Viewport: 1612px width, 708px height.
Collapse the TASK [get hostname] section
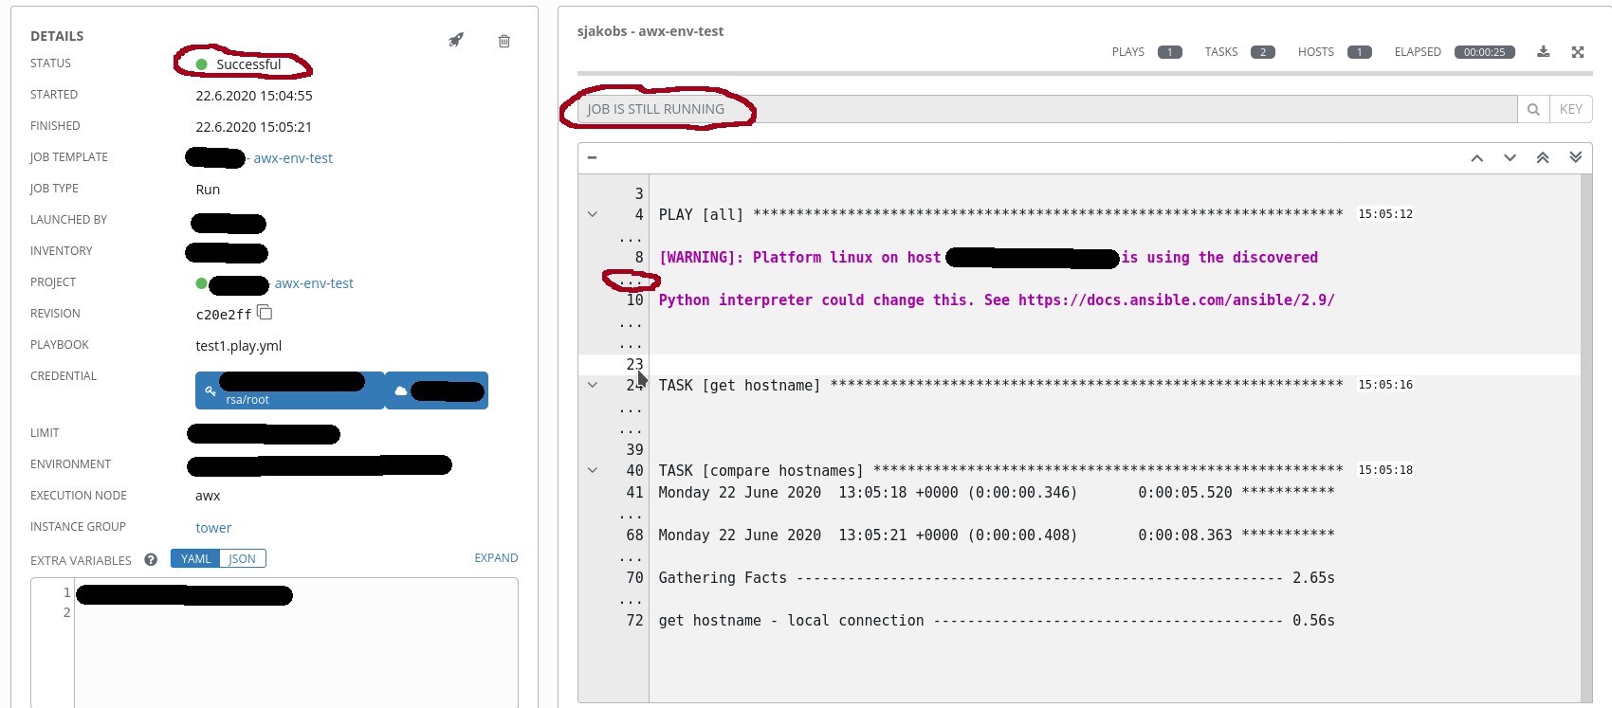(593, 385)
